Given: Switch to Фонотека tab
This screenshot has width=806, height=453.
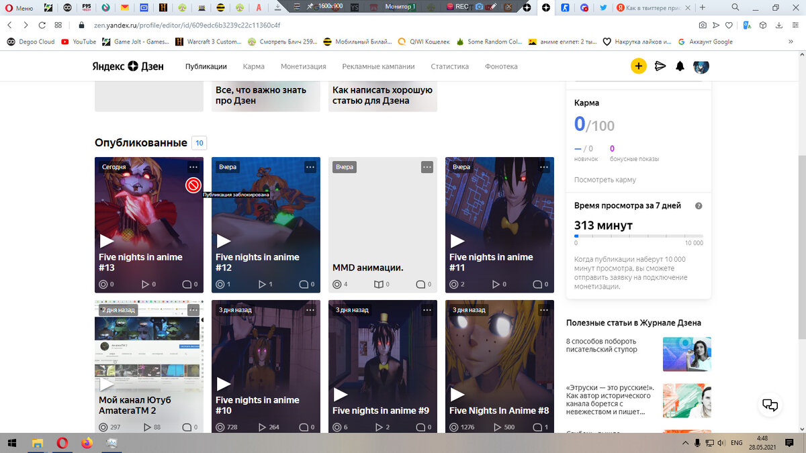Looking at the screenshot, I should (x=501, y=66).
